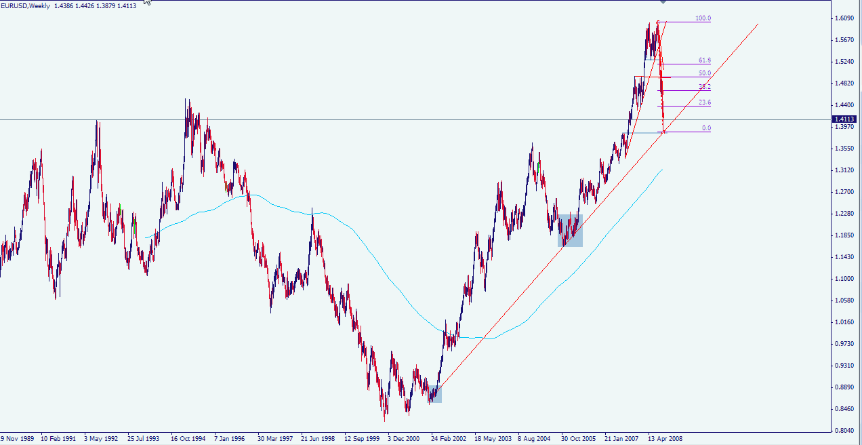This screenshot has width=862, height=445.
Task: Select the blue rectangle near 2005 lows
Action: click(x=570, y=231)
